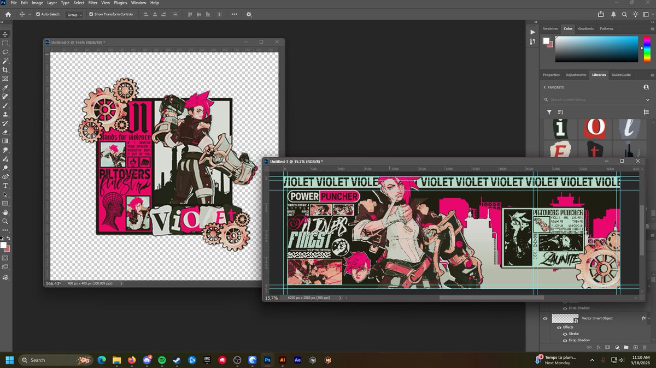Open the Plugins menu
This screenshot has height=368, width=656.
(120, 3)
